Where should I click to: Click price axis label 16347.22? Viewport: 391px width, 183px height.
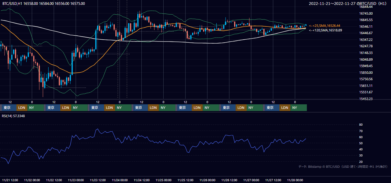coord(366,40)
